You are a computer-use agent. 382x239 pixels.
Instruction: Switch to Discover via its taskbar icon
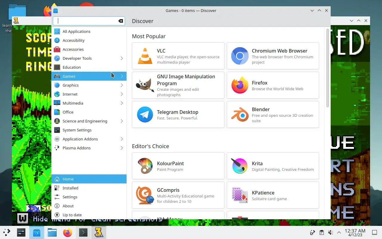click(37, 232)
